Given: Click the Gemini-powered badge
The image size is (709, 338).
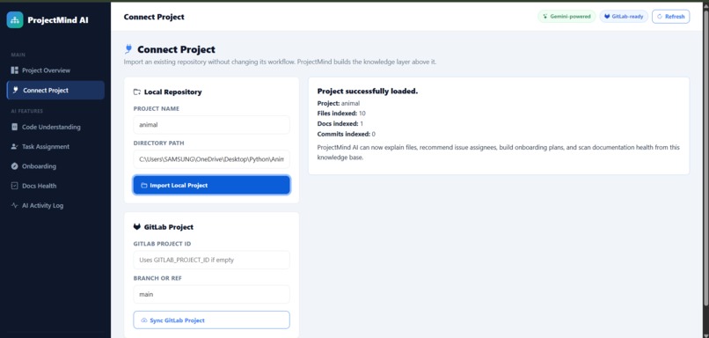Looking at the screenshot, I should 566,17.
